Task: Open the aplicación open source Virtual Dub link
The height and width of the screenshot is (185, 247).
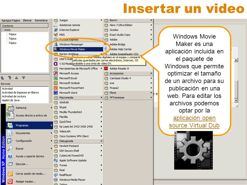Action: click(x=194, y=122)
